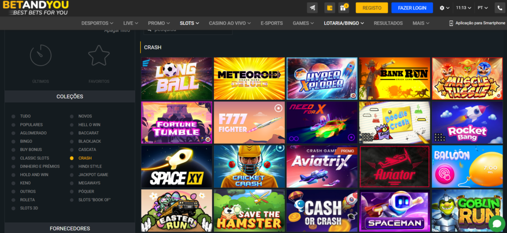Click the phone callback icon
This screenshot has height=233, width=507.
click(500, 8)
